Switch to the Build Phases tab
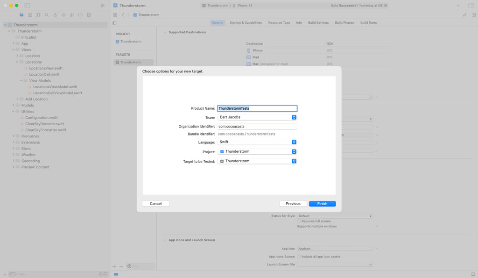This screenshot has height=278, width=478. tap(344, 22)
